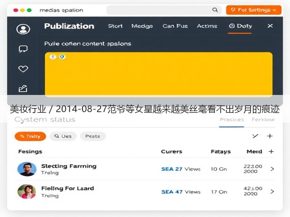The image size is (290, 217).
Task: Open the chat bubble sidebar icon
Action: [x=23, y=49]
